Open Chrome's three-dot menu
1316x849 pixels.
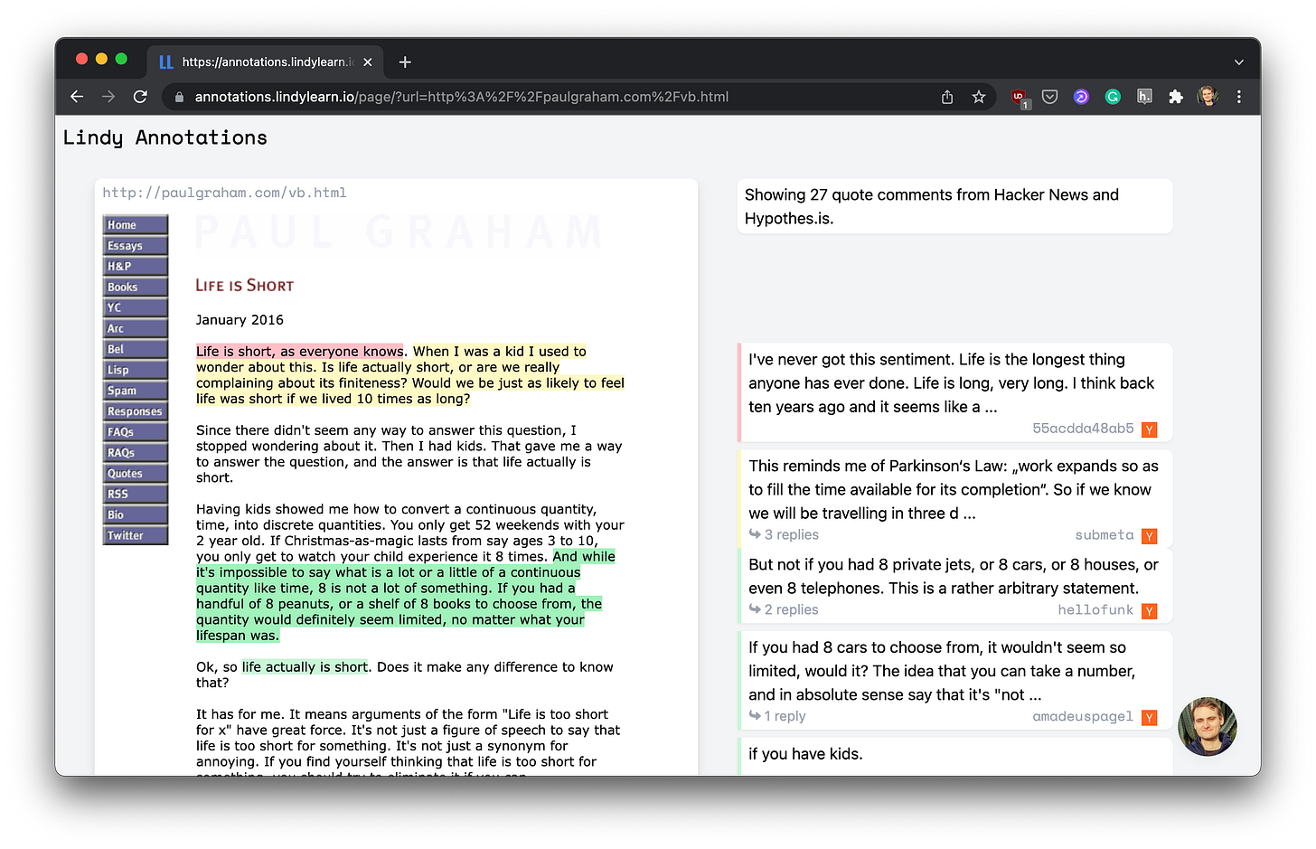(1239, 97)
